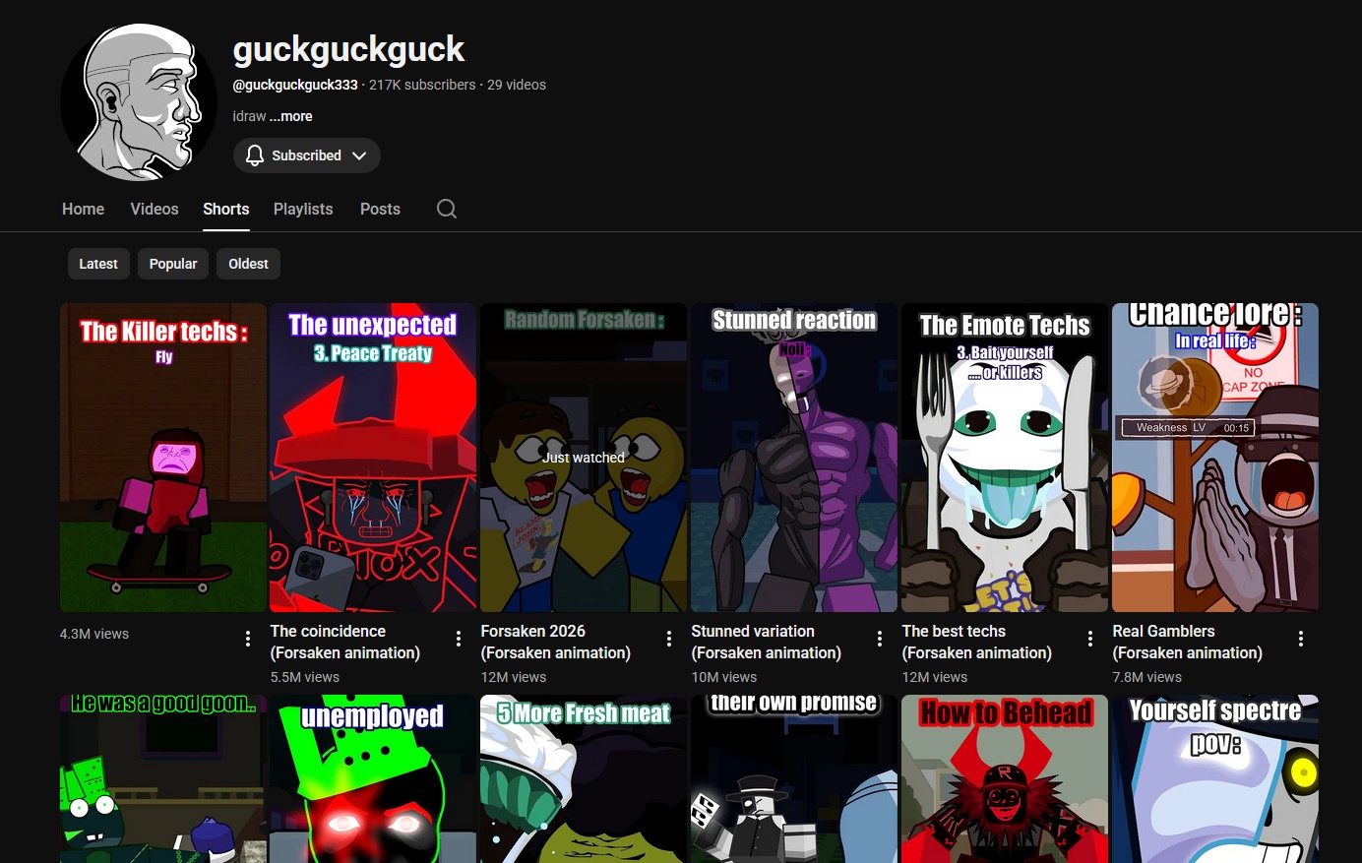Play the unemployed short thumbnail
Image resolution: width=1362 pixels, height=863 pixels.
[x=374, y=779]
